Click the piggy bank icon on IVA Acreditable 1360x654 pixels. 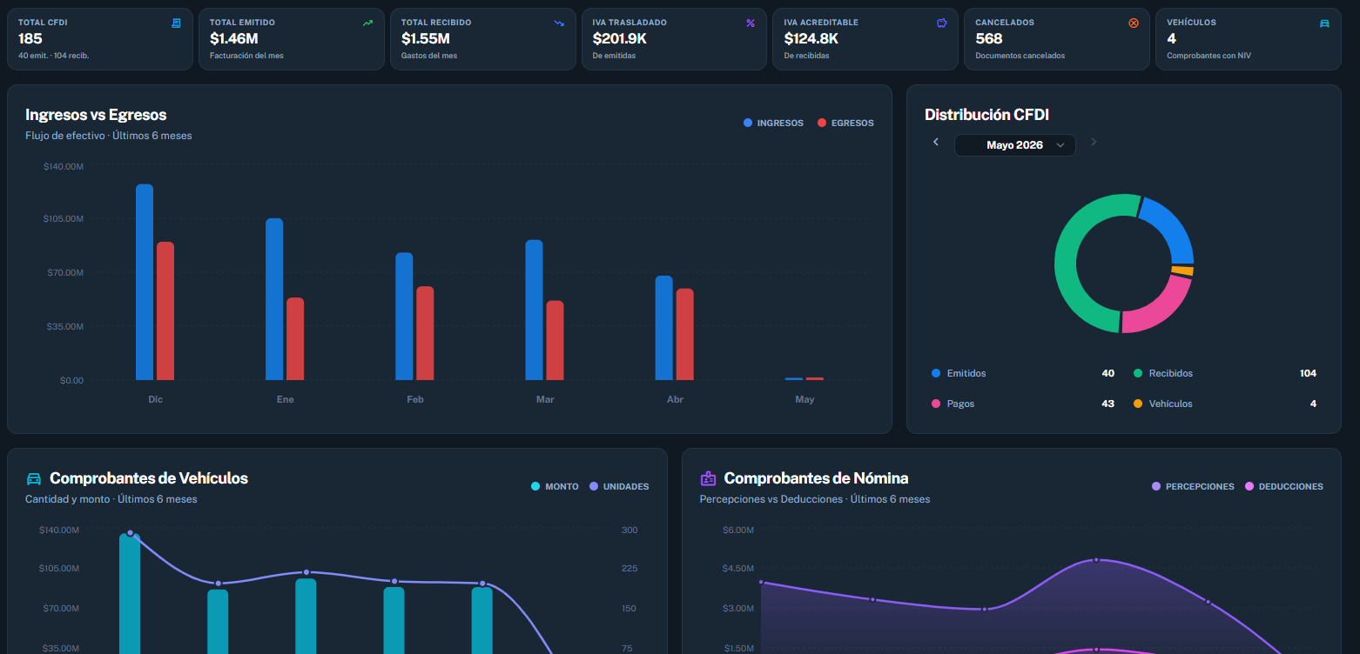pos(942,23)
